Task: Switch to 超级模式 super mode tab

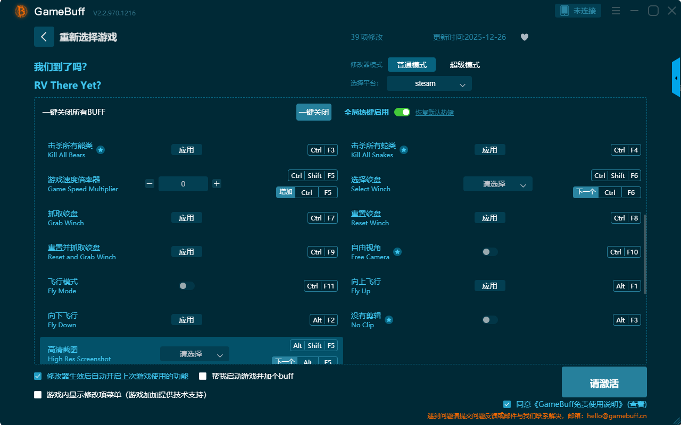Action: click(464, 65)
